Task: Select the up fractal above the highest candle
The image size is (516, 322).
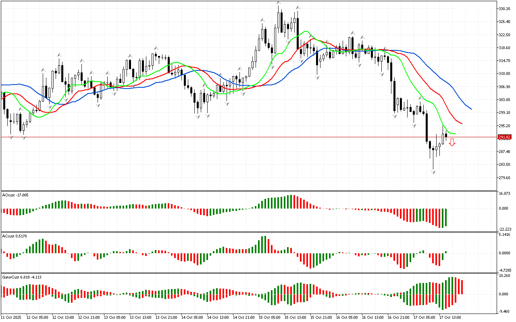Action: pyautogui.click(x=279, y=3)
